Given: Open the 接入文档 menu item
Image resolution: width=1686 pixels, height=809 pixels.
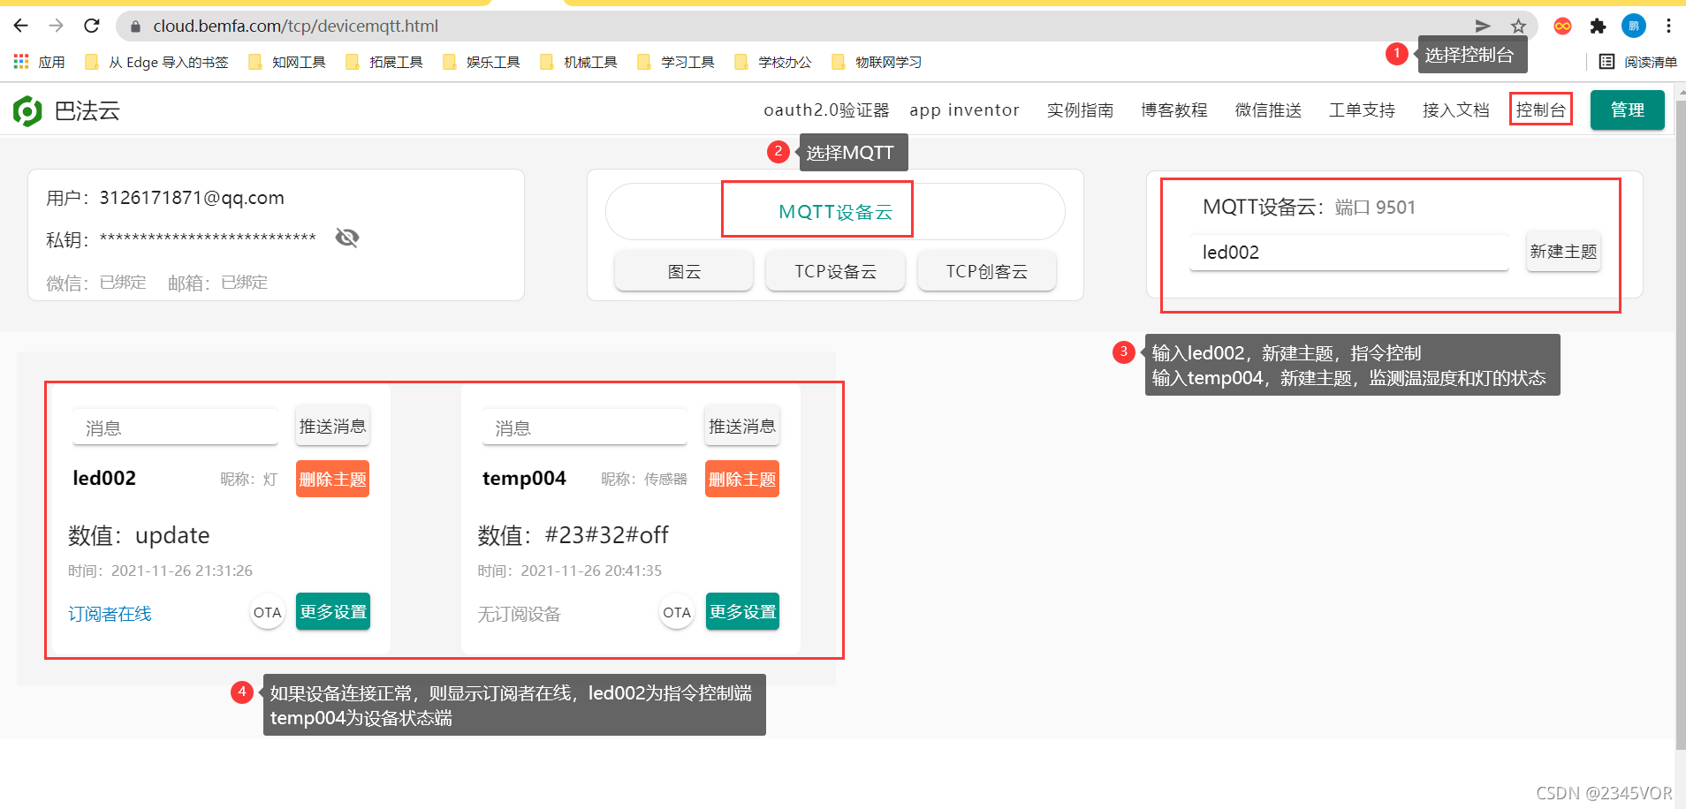Looking at the screenshot, I should point(1455,110).
